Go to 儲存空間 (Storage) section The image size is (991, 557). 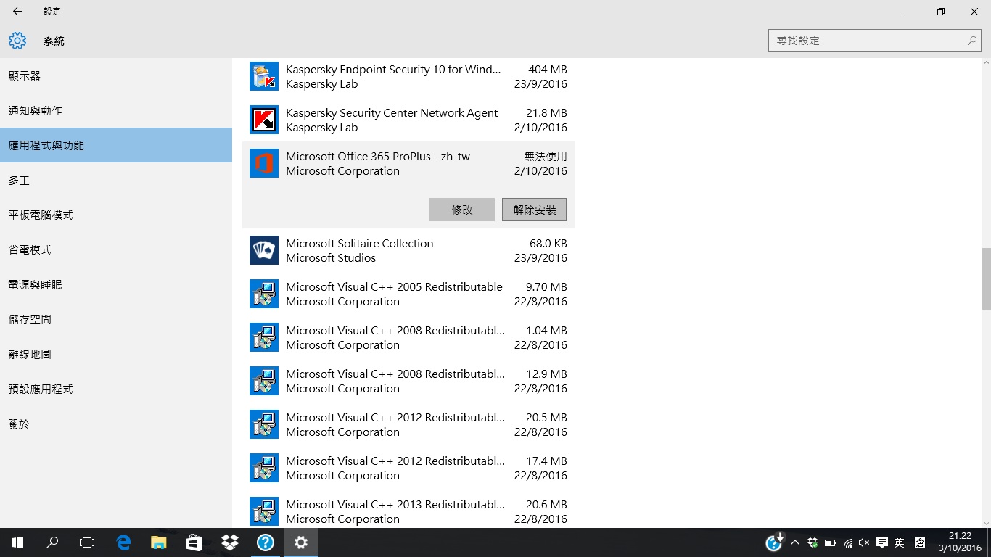30,320
